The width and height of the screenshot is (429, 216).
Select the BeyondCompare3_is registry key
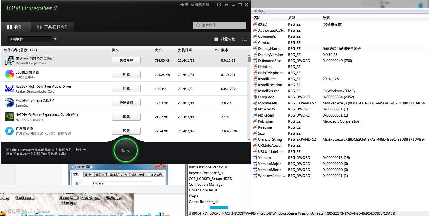tap(206, 173)
